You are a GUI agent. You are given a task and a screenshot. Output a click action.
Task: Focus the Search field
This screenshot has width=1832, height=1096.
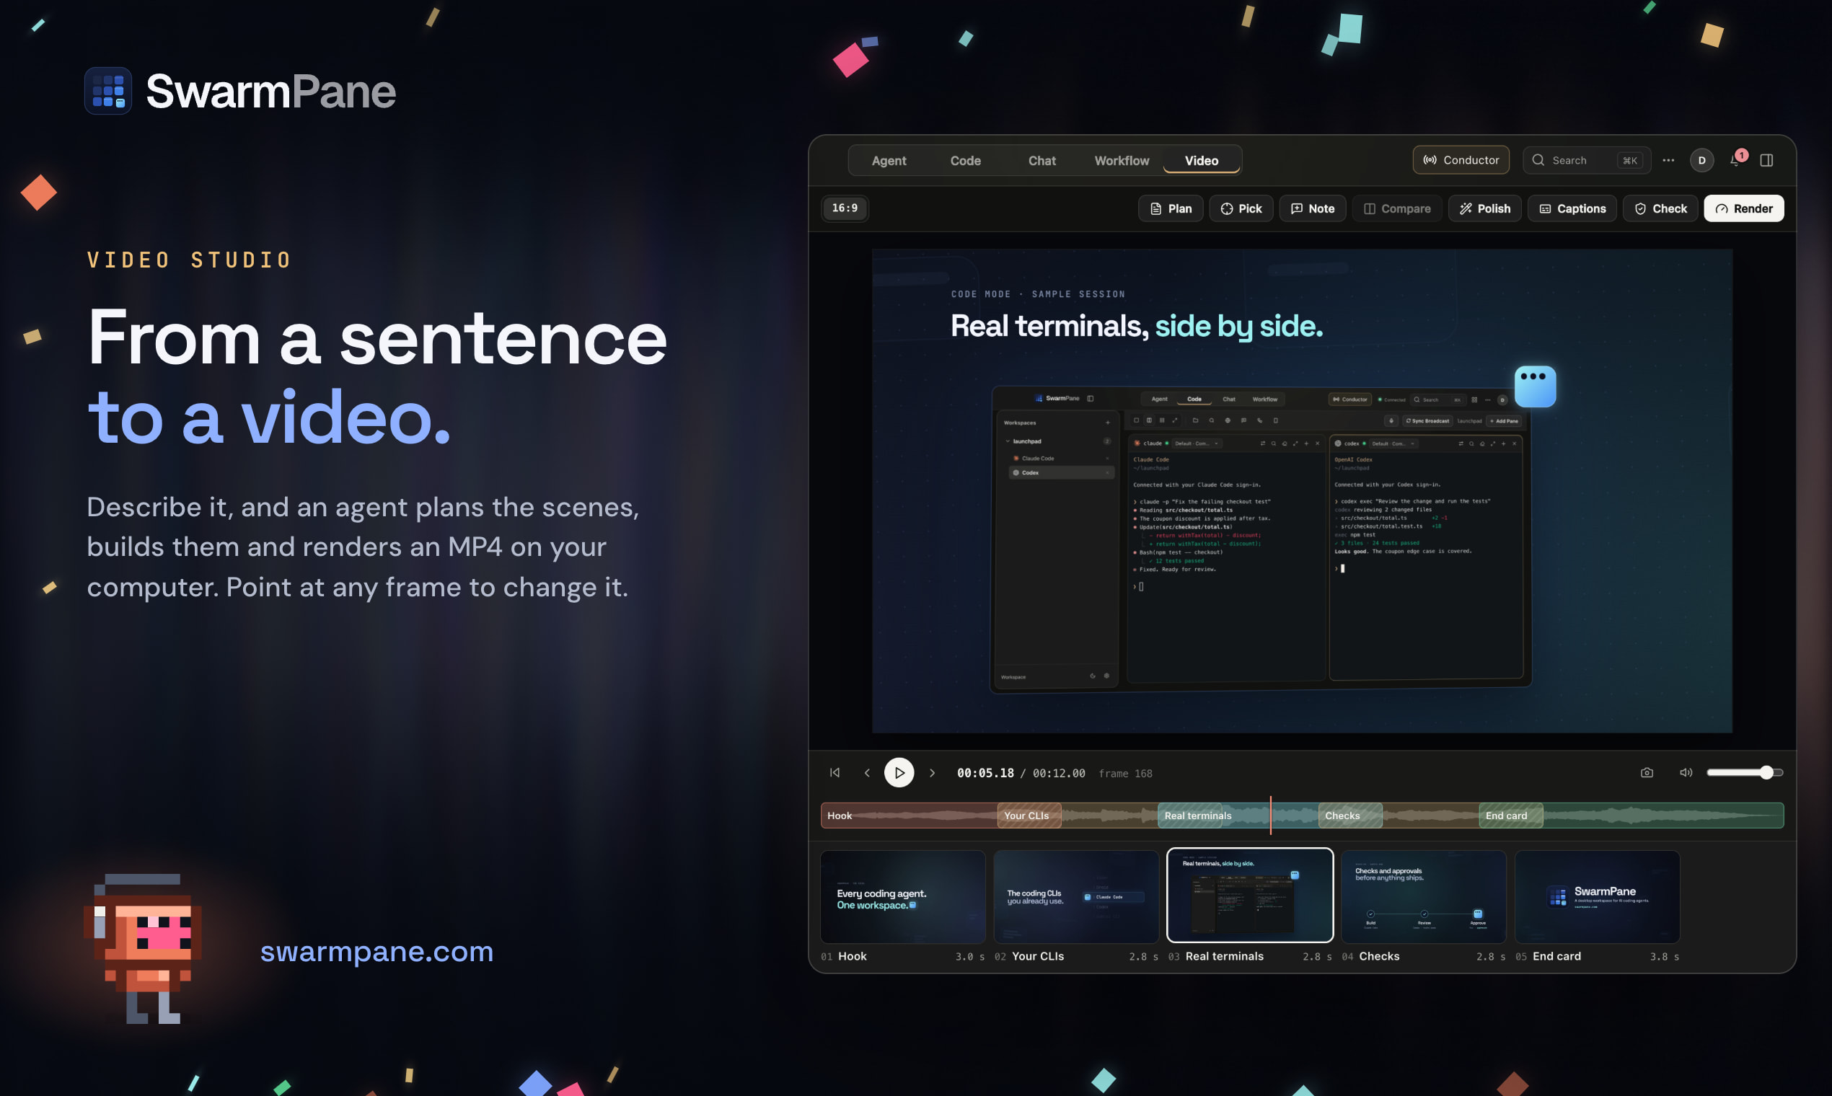tap(1586, 160)
